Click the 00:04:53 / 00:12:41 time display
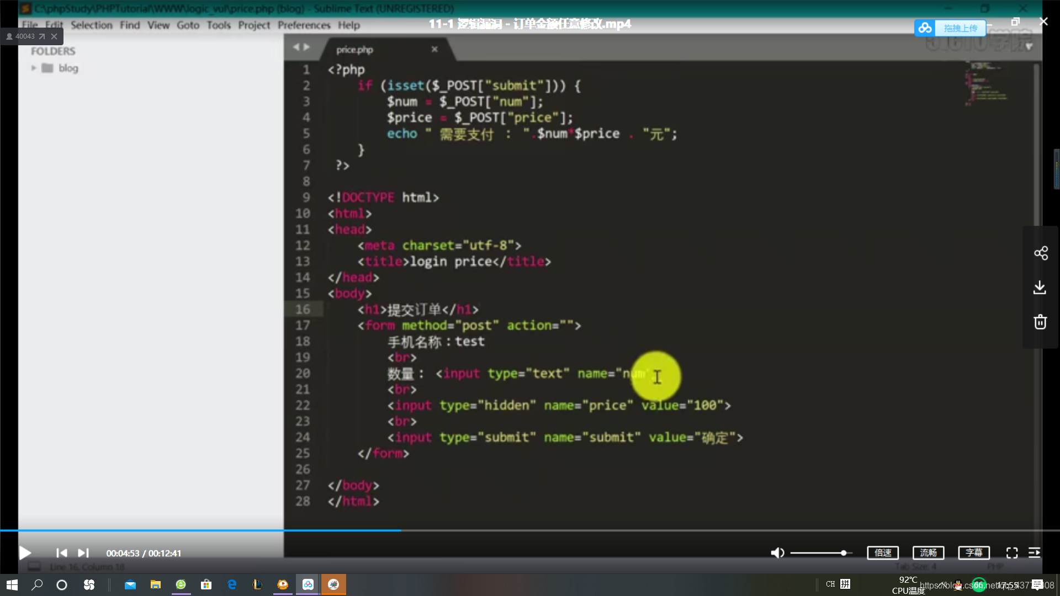 coord(144,553)
